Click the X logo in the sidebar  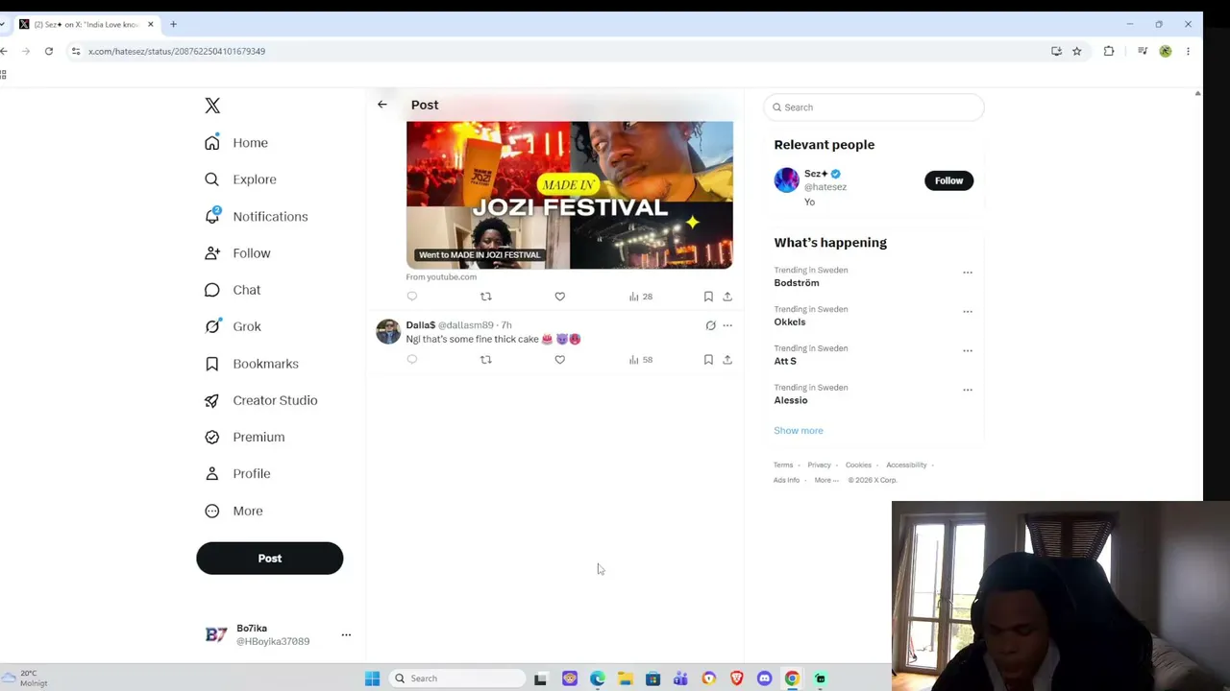click(212, 106)
